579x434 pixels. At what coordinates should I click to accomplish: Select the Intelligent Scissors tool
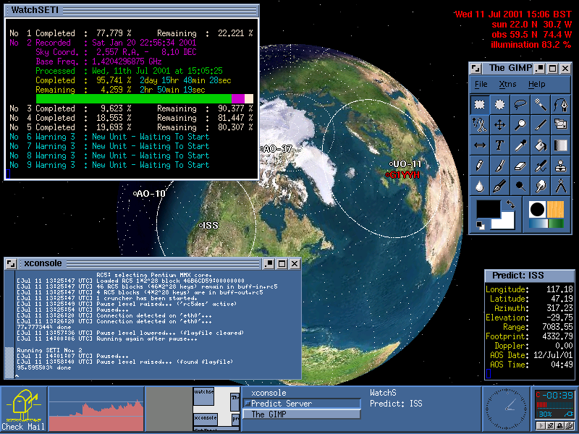pyautogui.click(x=480, y=124)
